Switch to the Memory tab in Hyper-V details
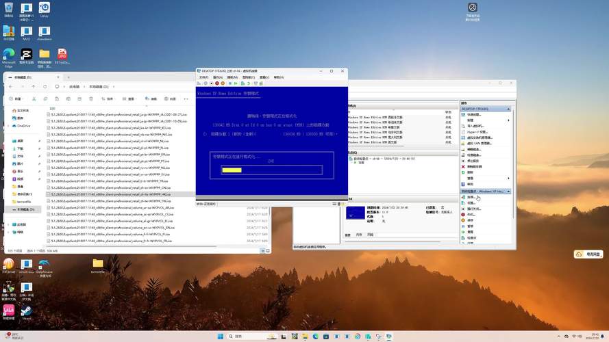The width and height of the screenshot is (609, 342). (359, 235)
